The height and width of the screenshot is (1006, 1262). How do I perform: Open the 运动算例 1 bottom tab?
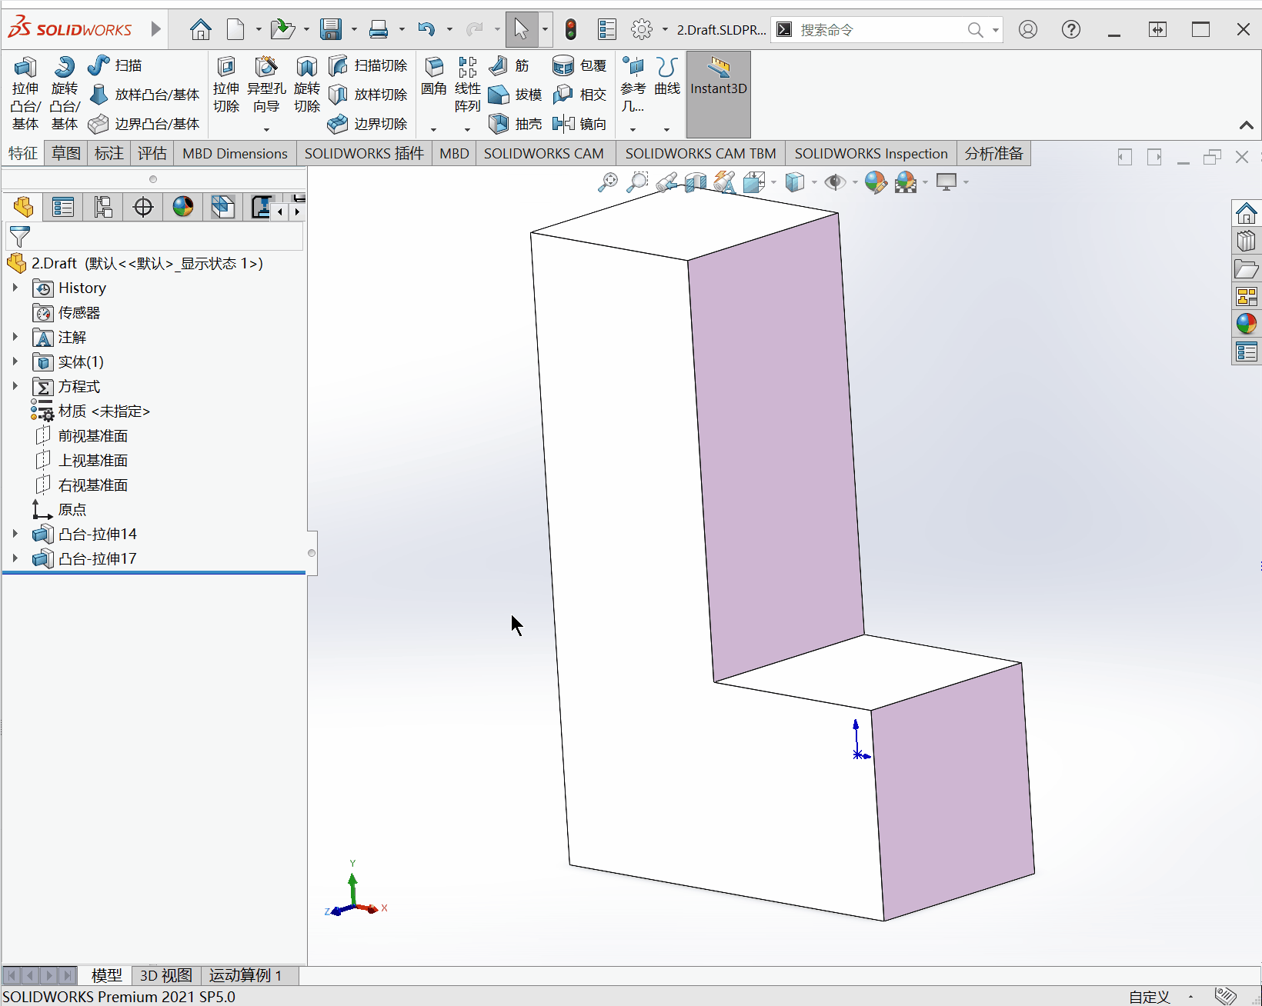coord(245,975)
